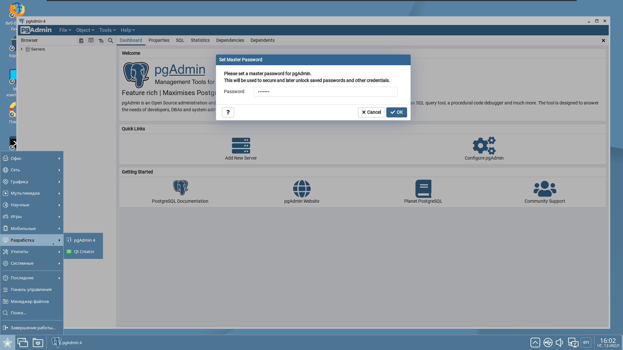623x350 pixels.
Task: Click the Configure pgAdmin gears icon
Action: [484, 145]
